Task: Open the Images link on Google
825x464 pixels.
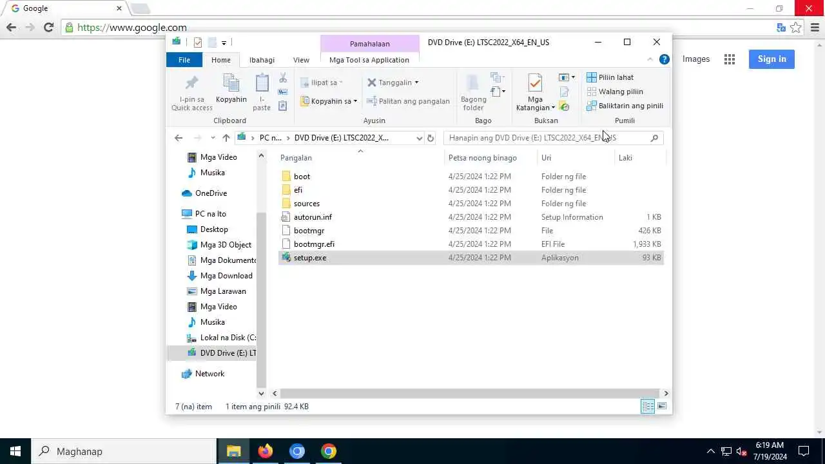Action: click(x=696, y=59)
